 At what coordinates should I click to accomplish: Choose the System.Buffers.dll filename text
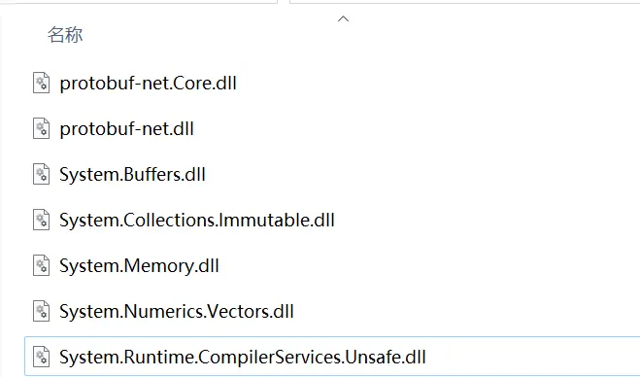click(x=132, y=175)
